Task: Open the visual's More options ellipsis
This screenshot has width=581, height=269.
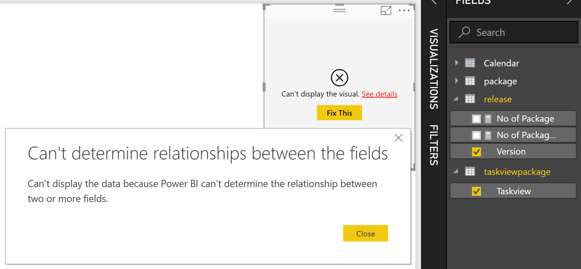Action: [x=404, y=10]
